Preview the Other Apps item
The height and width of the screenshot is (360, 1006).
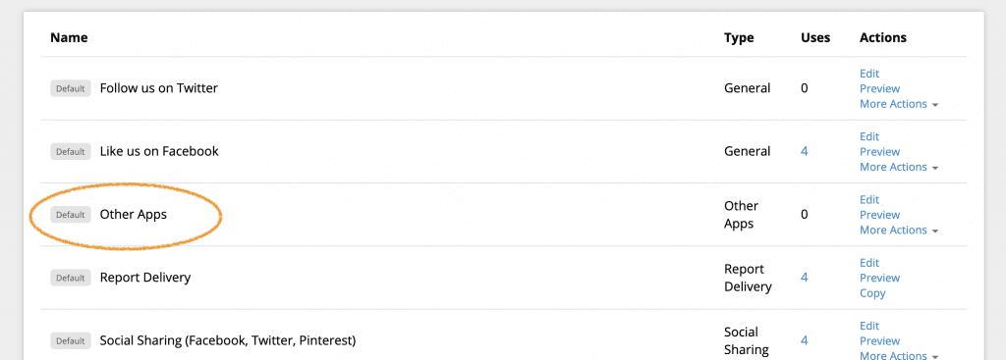(879, 215)
